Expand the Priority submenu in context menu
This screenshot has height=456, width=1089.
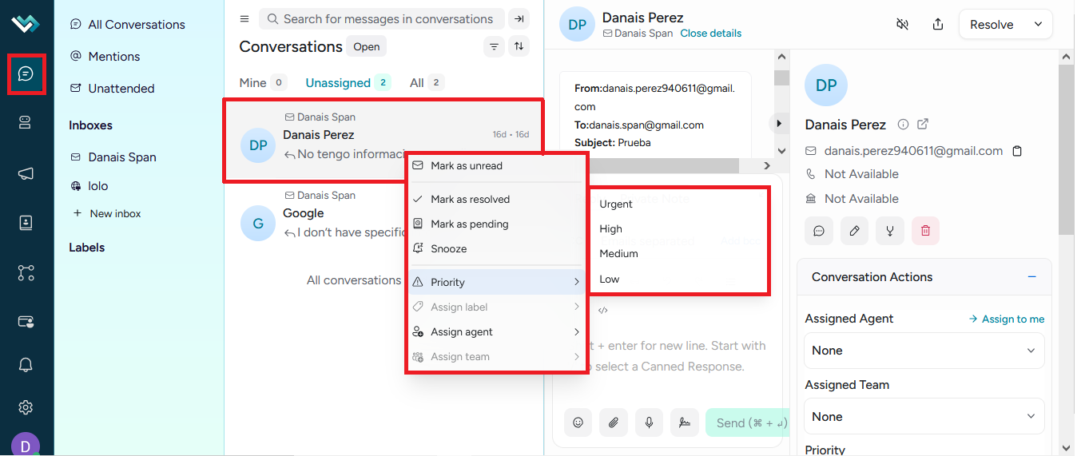tap(495, 282)
